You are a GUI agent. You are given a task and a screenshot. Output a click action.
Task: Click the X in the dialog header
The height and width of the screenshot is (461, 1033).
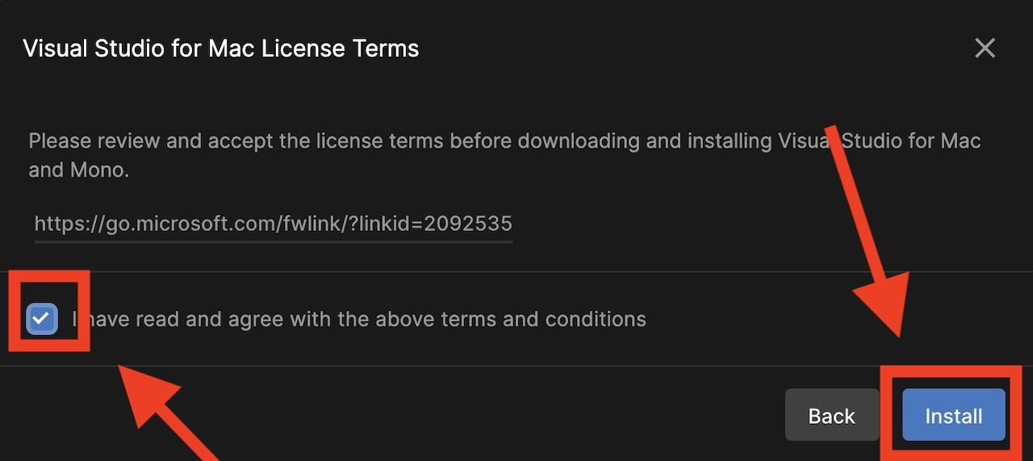point(985,48)
